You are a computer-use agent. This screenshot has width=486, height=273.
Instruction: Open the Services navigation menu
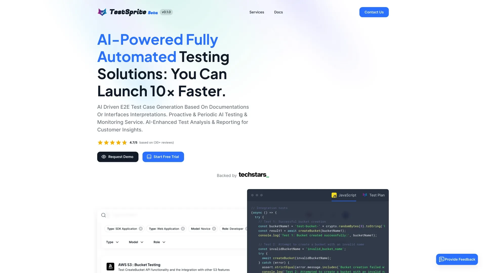pos(257,12)
